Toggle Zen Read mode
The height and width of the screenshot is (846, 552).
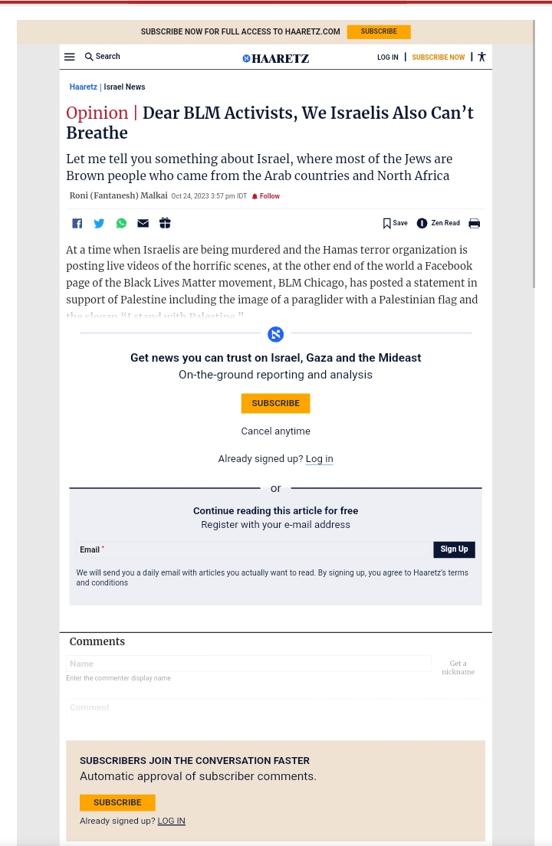coord(438,223)
